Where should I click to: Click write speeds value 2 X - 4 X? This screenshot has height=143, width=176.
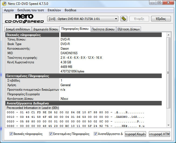81,58
